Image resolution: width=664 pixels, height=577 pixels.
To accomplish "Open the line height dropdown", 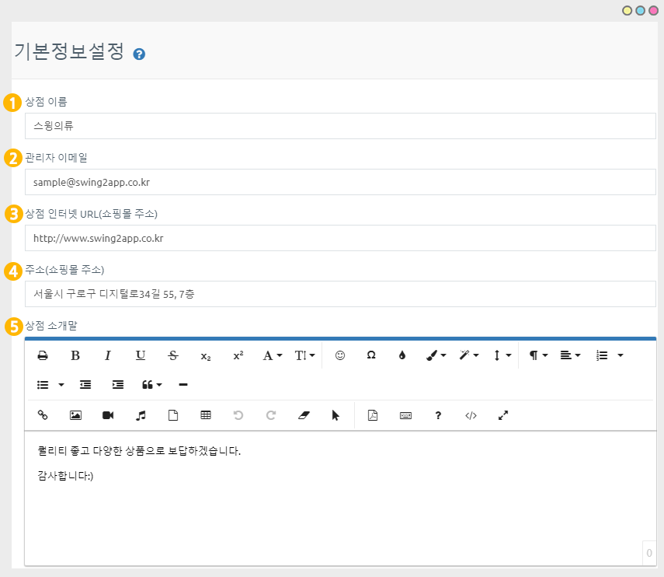I will click(x=502, y=355).
